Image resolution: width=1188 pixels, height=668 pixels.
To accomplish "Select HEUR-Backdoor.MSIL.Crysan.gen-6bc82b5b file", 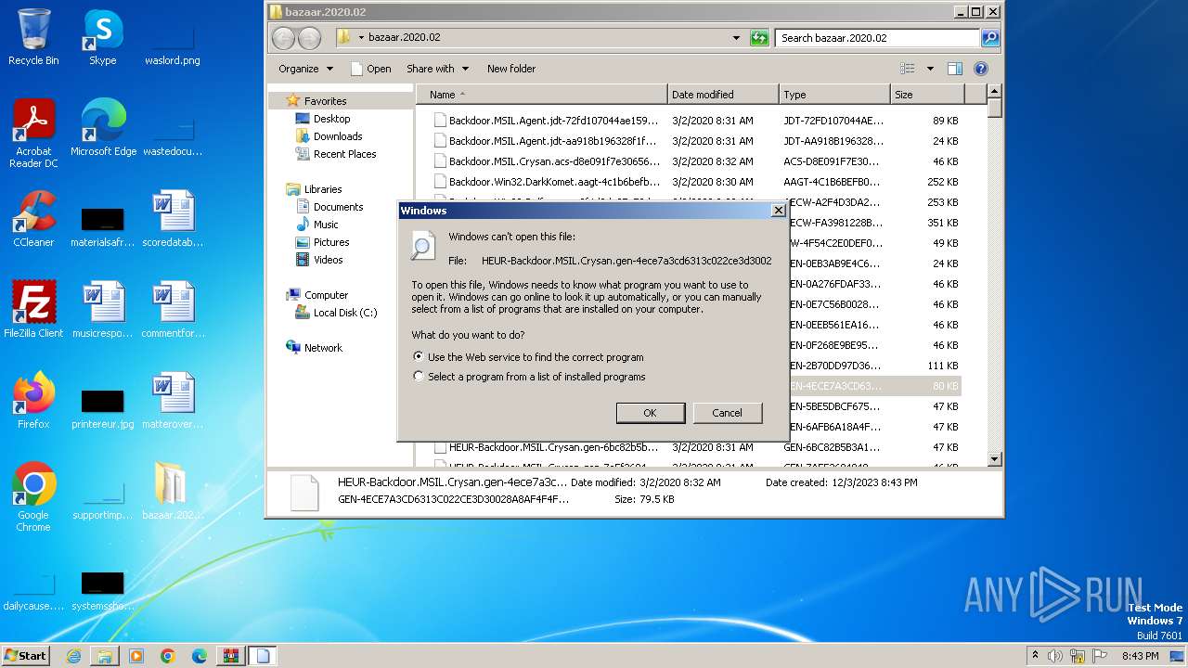I will tap(696, 447).
